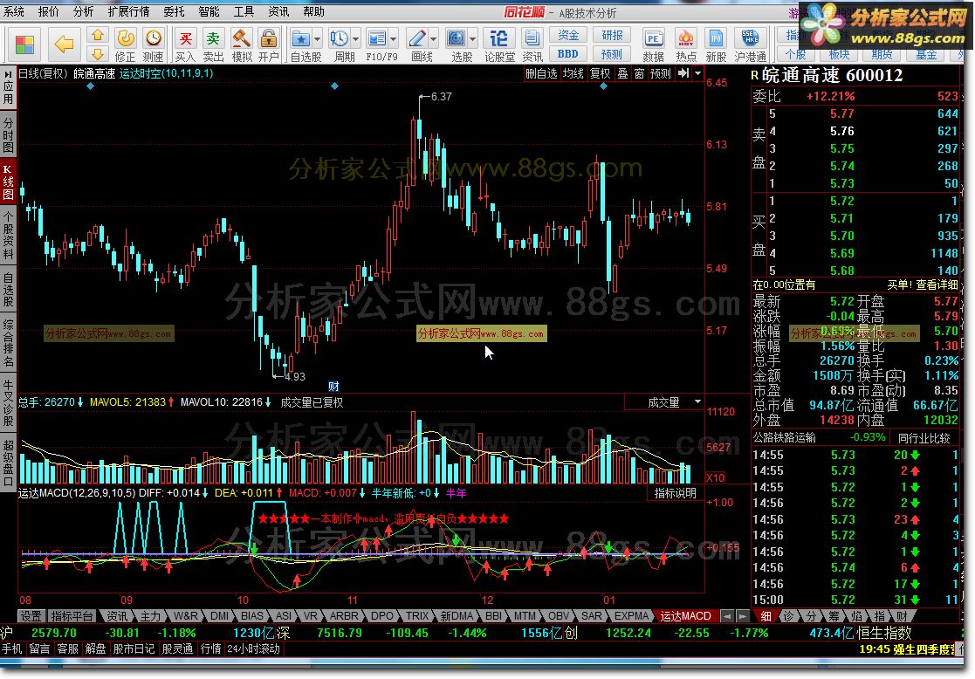Expand the 画线 drawing dropdown arrow

(x=434, y=38)
